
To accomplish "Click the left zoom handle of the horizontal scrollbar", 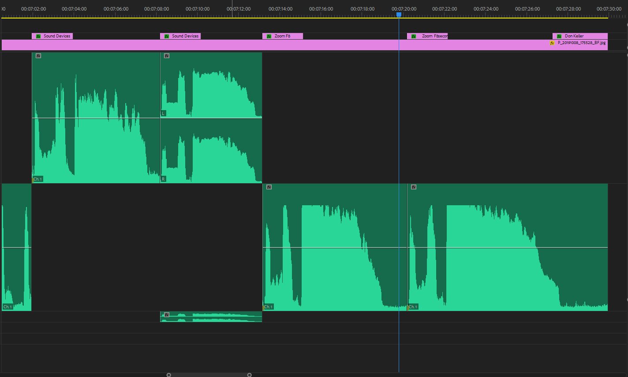I will tap(168, 375).
